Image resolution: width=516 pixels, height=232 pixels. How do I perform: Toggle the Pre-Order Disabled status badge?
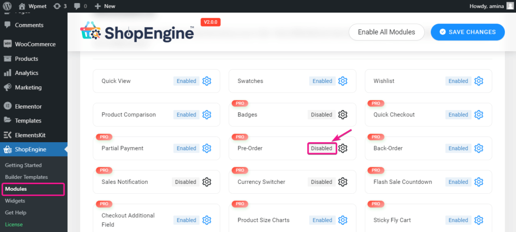321,148
